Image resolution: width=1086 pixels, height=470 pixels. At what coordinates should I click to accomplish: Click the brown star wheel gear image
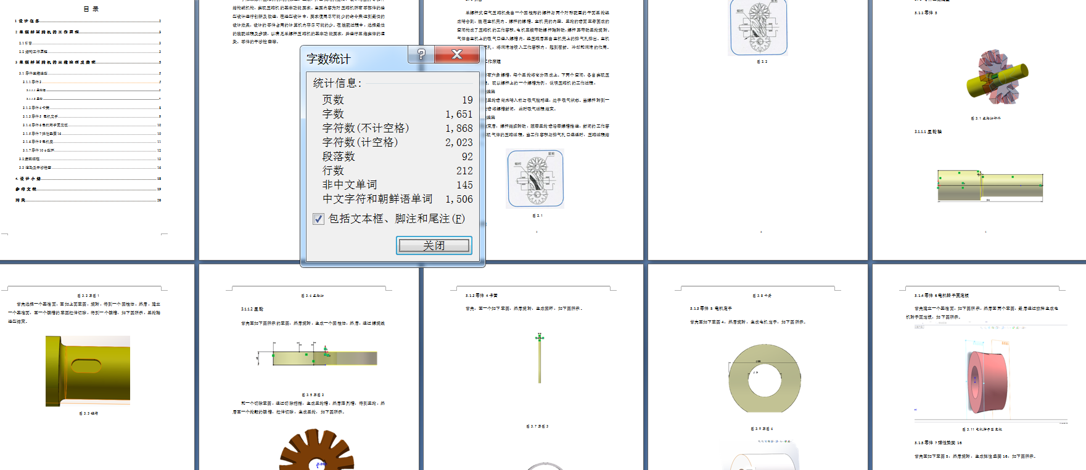click(x=317, y=450)
